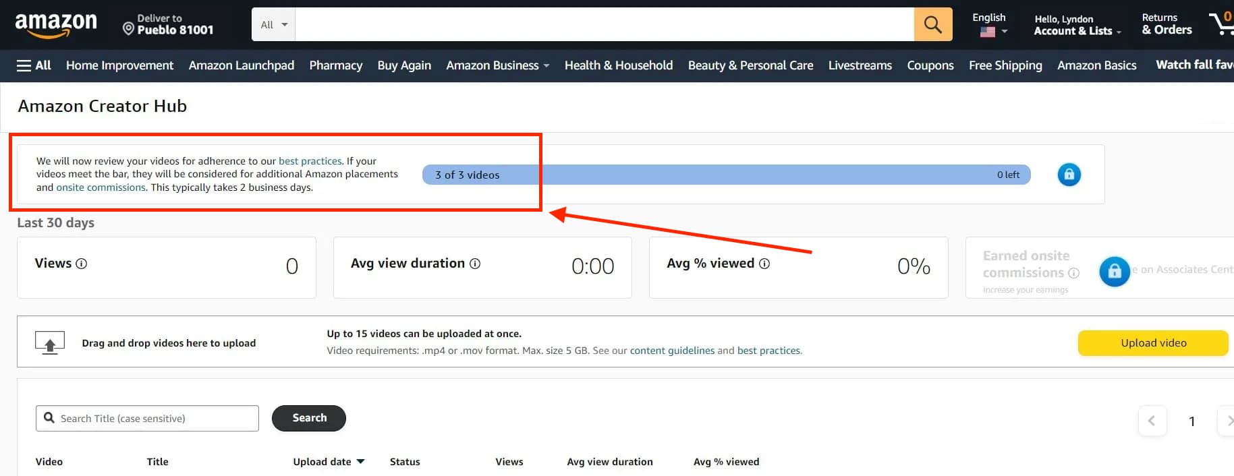This screenshot has height=476, width=1234.
Task: Open Free Shipping navigation link
Action: [1005, 65]
